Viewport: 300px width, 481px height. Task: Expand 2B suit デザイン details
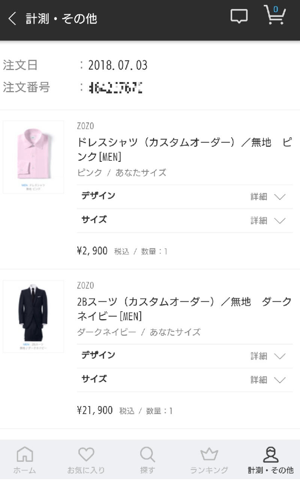(x=268, y=356)
